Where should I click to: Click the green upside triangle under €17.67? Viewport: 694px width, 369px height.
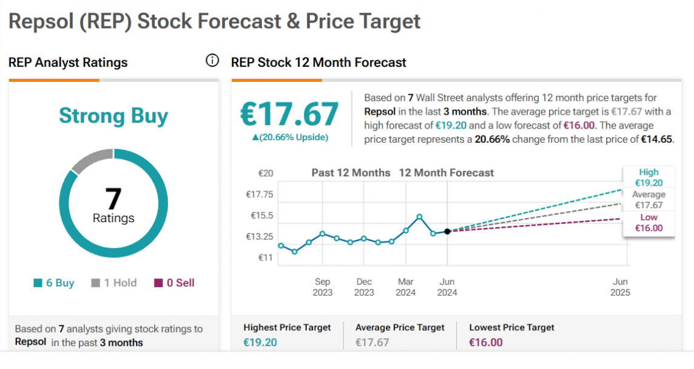[x=255, y=138]
